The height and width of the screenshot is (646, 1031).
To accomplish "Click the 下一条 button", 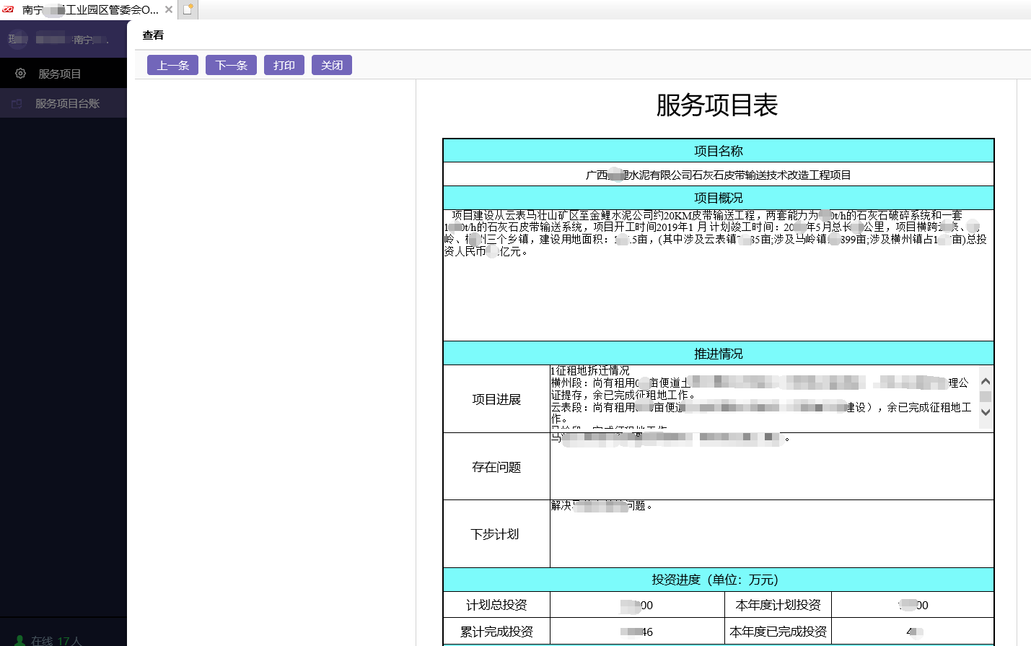I will coord(231,64).
